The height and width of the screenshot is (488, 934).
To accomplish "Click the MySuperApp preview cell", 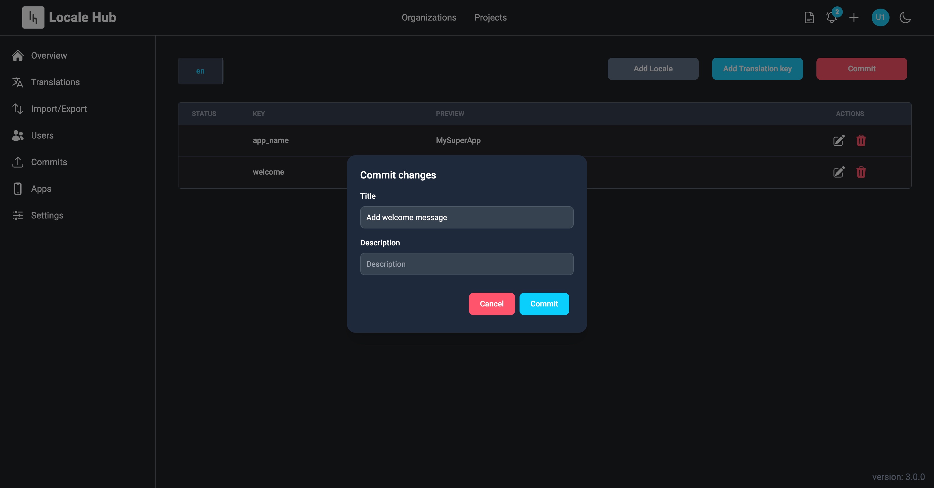I will coord(458,140).
